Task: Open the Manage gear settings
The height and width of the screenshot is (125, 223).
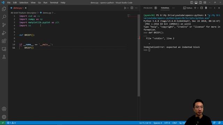Action: click(x=4, y=117)
